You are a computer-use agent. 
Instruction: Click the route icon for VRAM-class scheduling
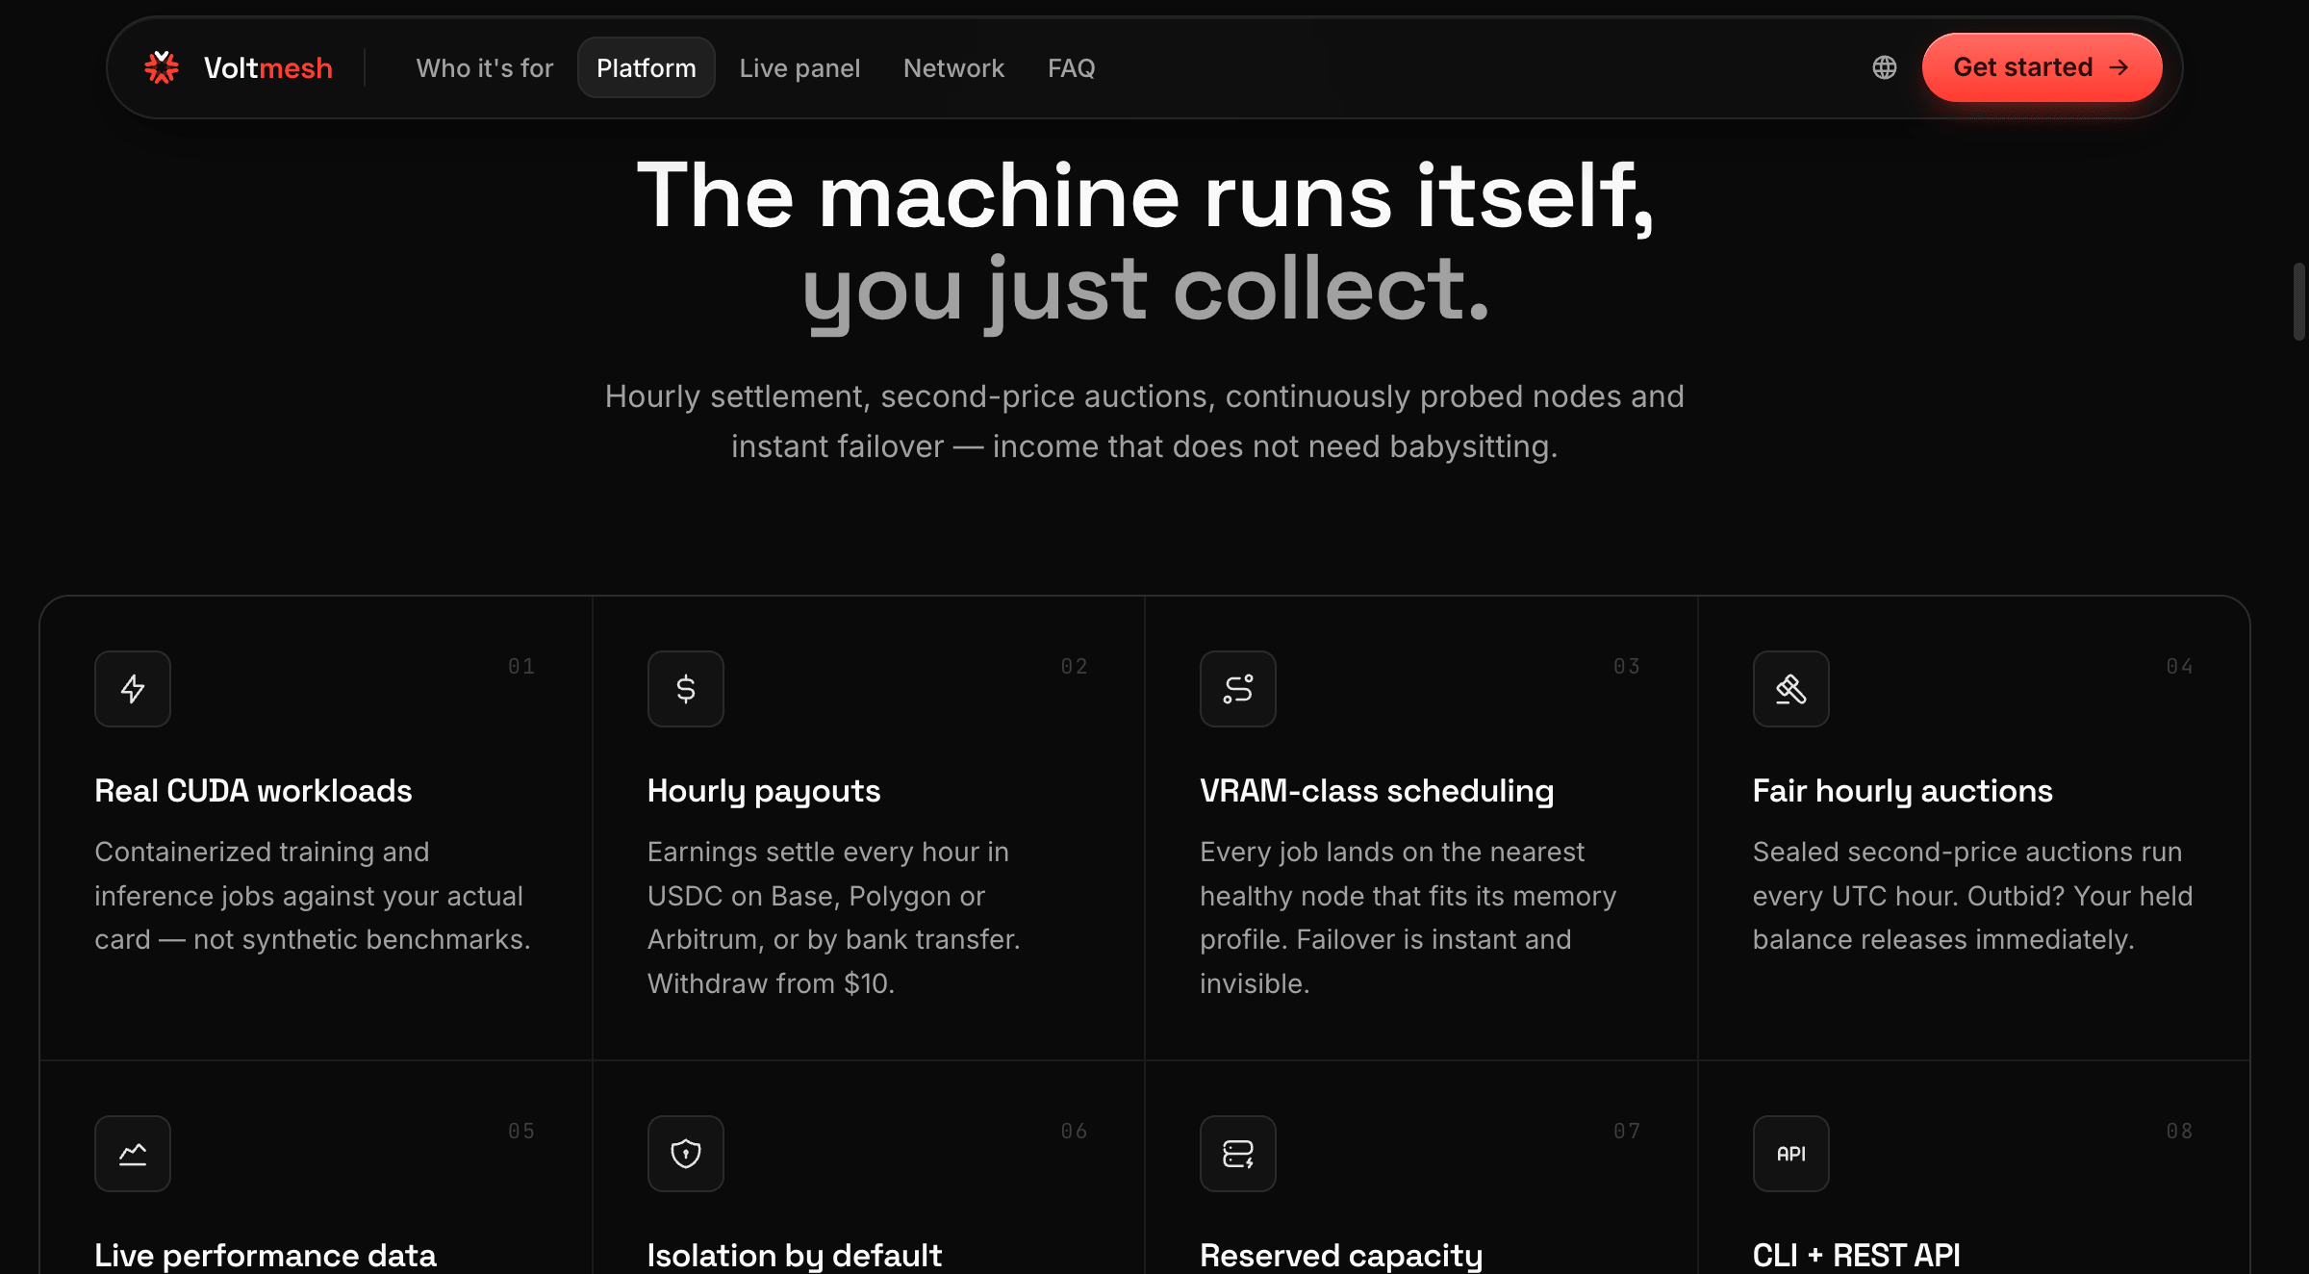(x=1237, y=689)
